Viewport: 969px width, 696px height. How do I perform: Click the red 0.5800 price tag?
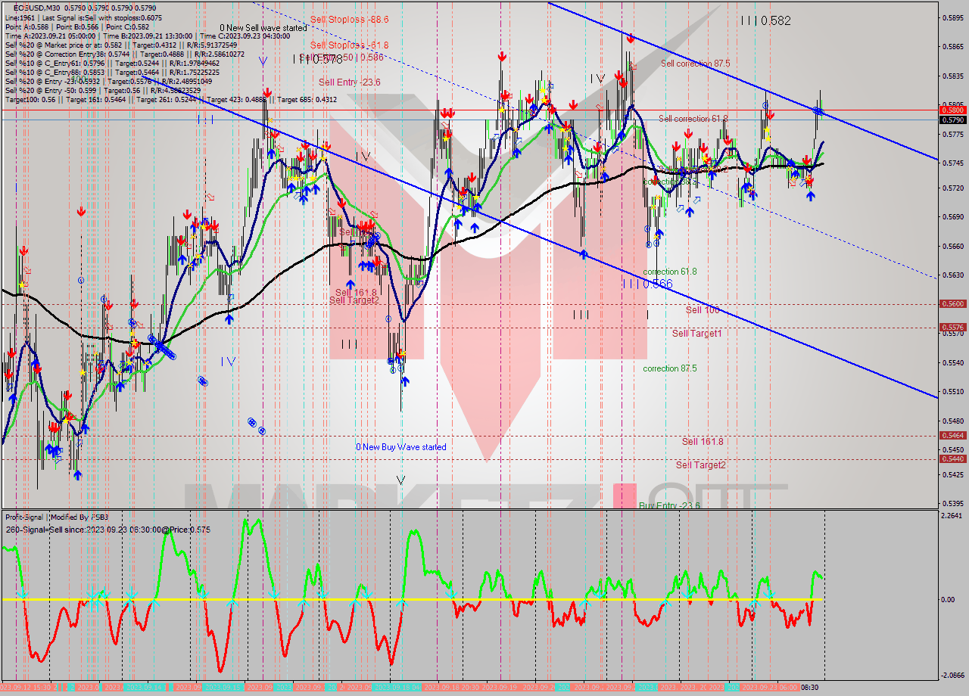952,110
